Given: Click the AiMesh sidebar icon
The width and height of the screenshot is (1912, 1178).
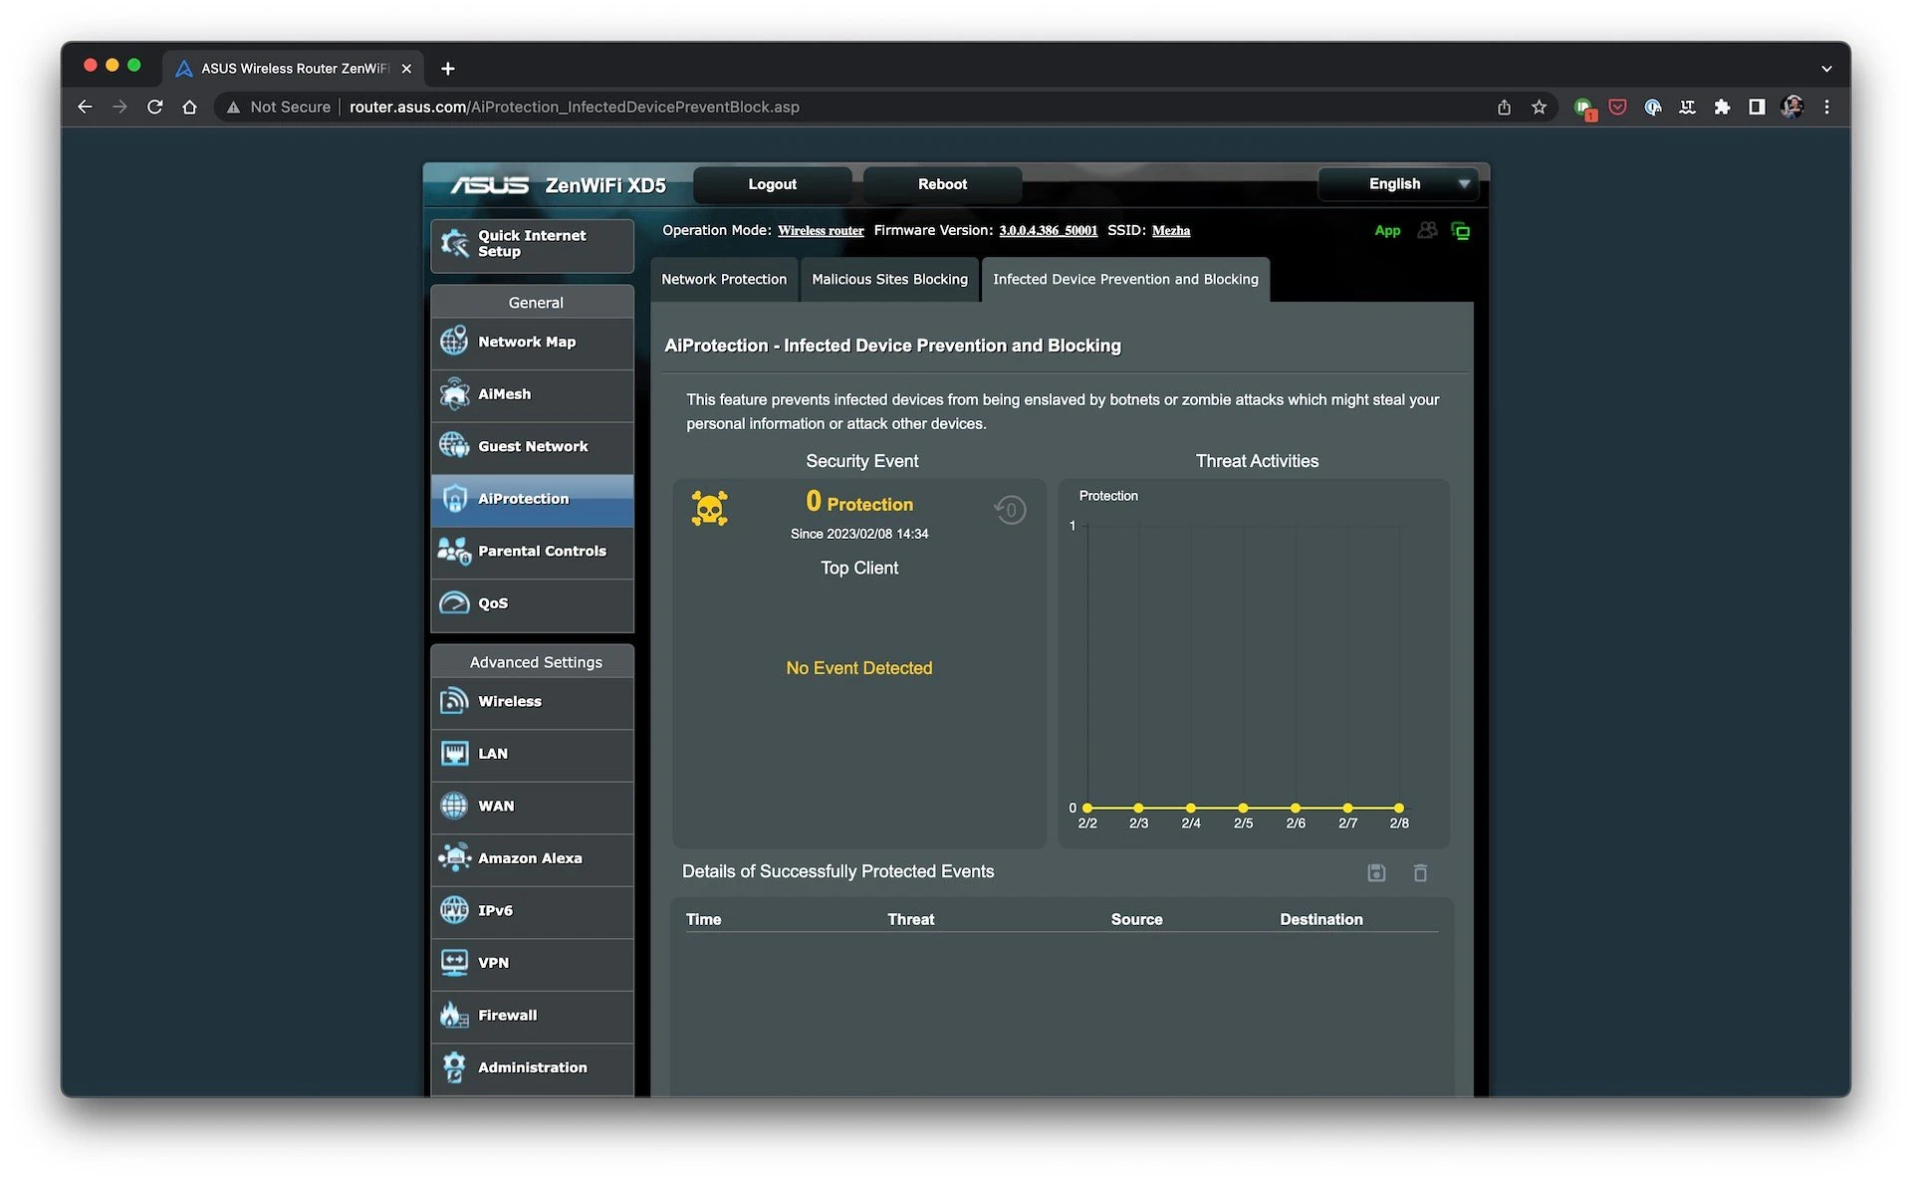Looking at the screenshot, I should pos(455,394).
